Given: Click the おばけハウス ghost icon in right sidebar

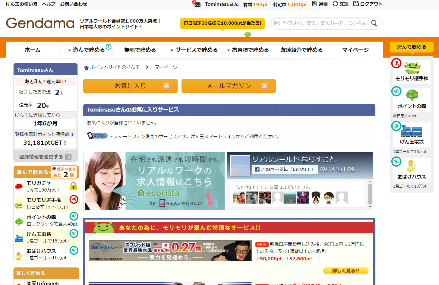Looking at the screenshot, I should 412,166.
